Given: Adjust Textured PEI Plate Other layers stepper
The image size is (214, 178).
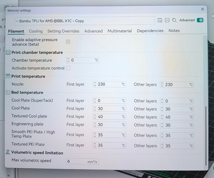Looking at the screenshot, I should 162,146.
